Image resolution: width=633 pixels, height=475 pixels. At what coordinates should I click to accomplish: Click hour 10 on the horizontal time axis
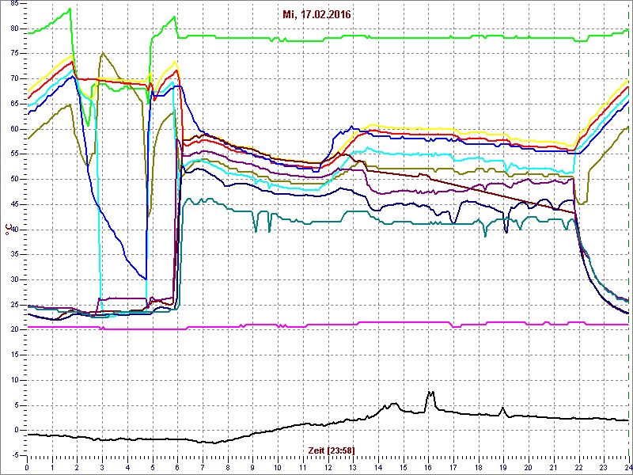tap(278, 466)
